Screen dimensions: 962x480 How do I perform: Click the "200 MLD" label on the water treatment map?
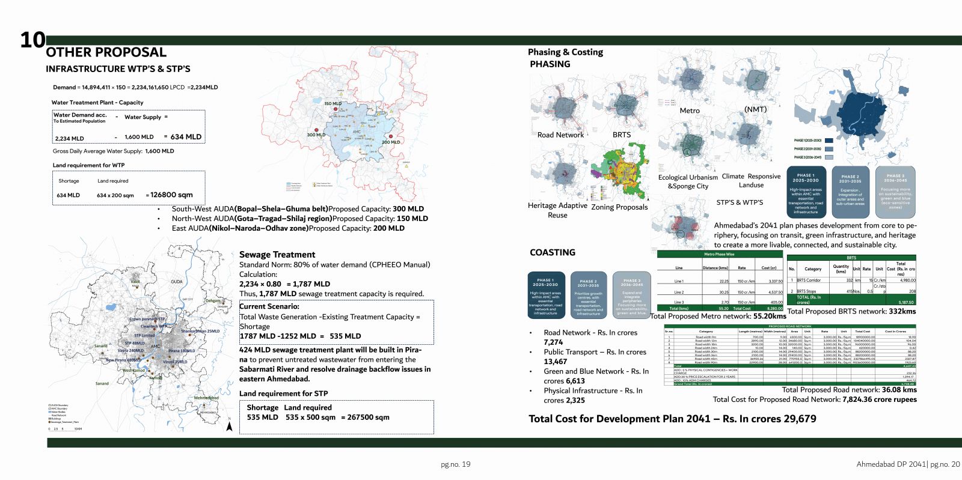tap(391, 142)
